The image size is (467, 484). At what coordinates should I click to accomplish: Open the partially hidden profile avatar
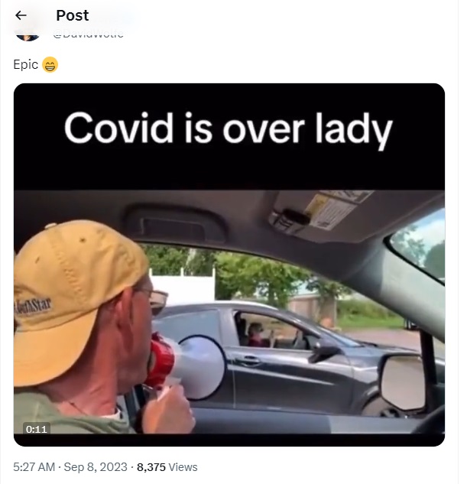tap(28, 36)
